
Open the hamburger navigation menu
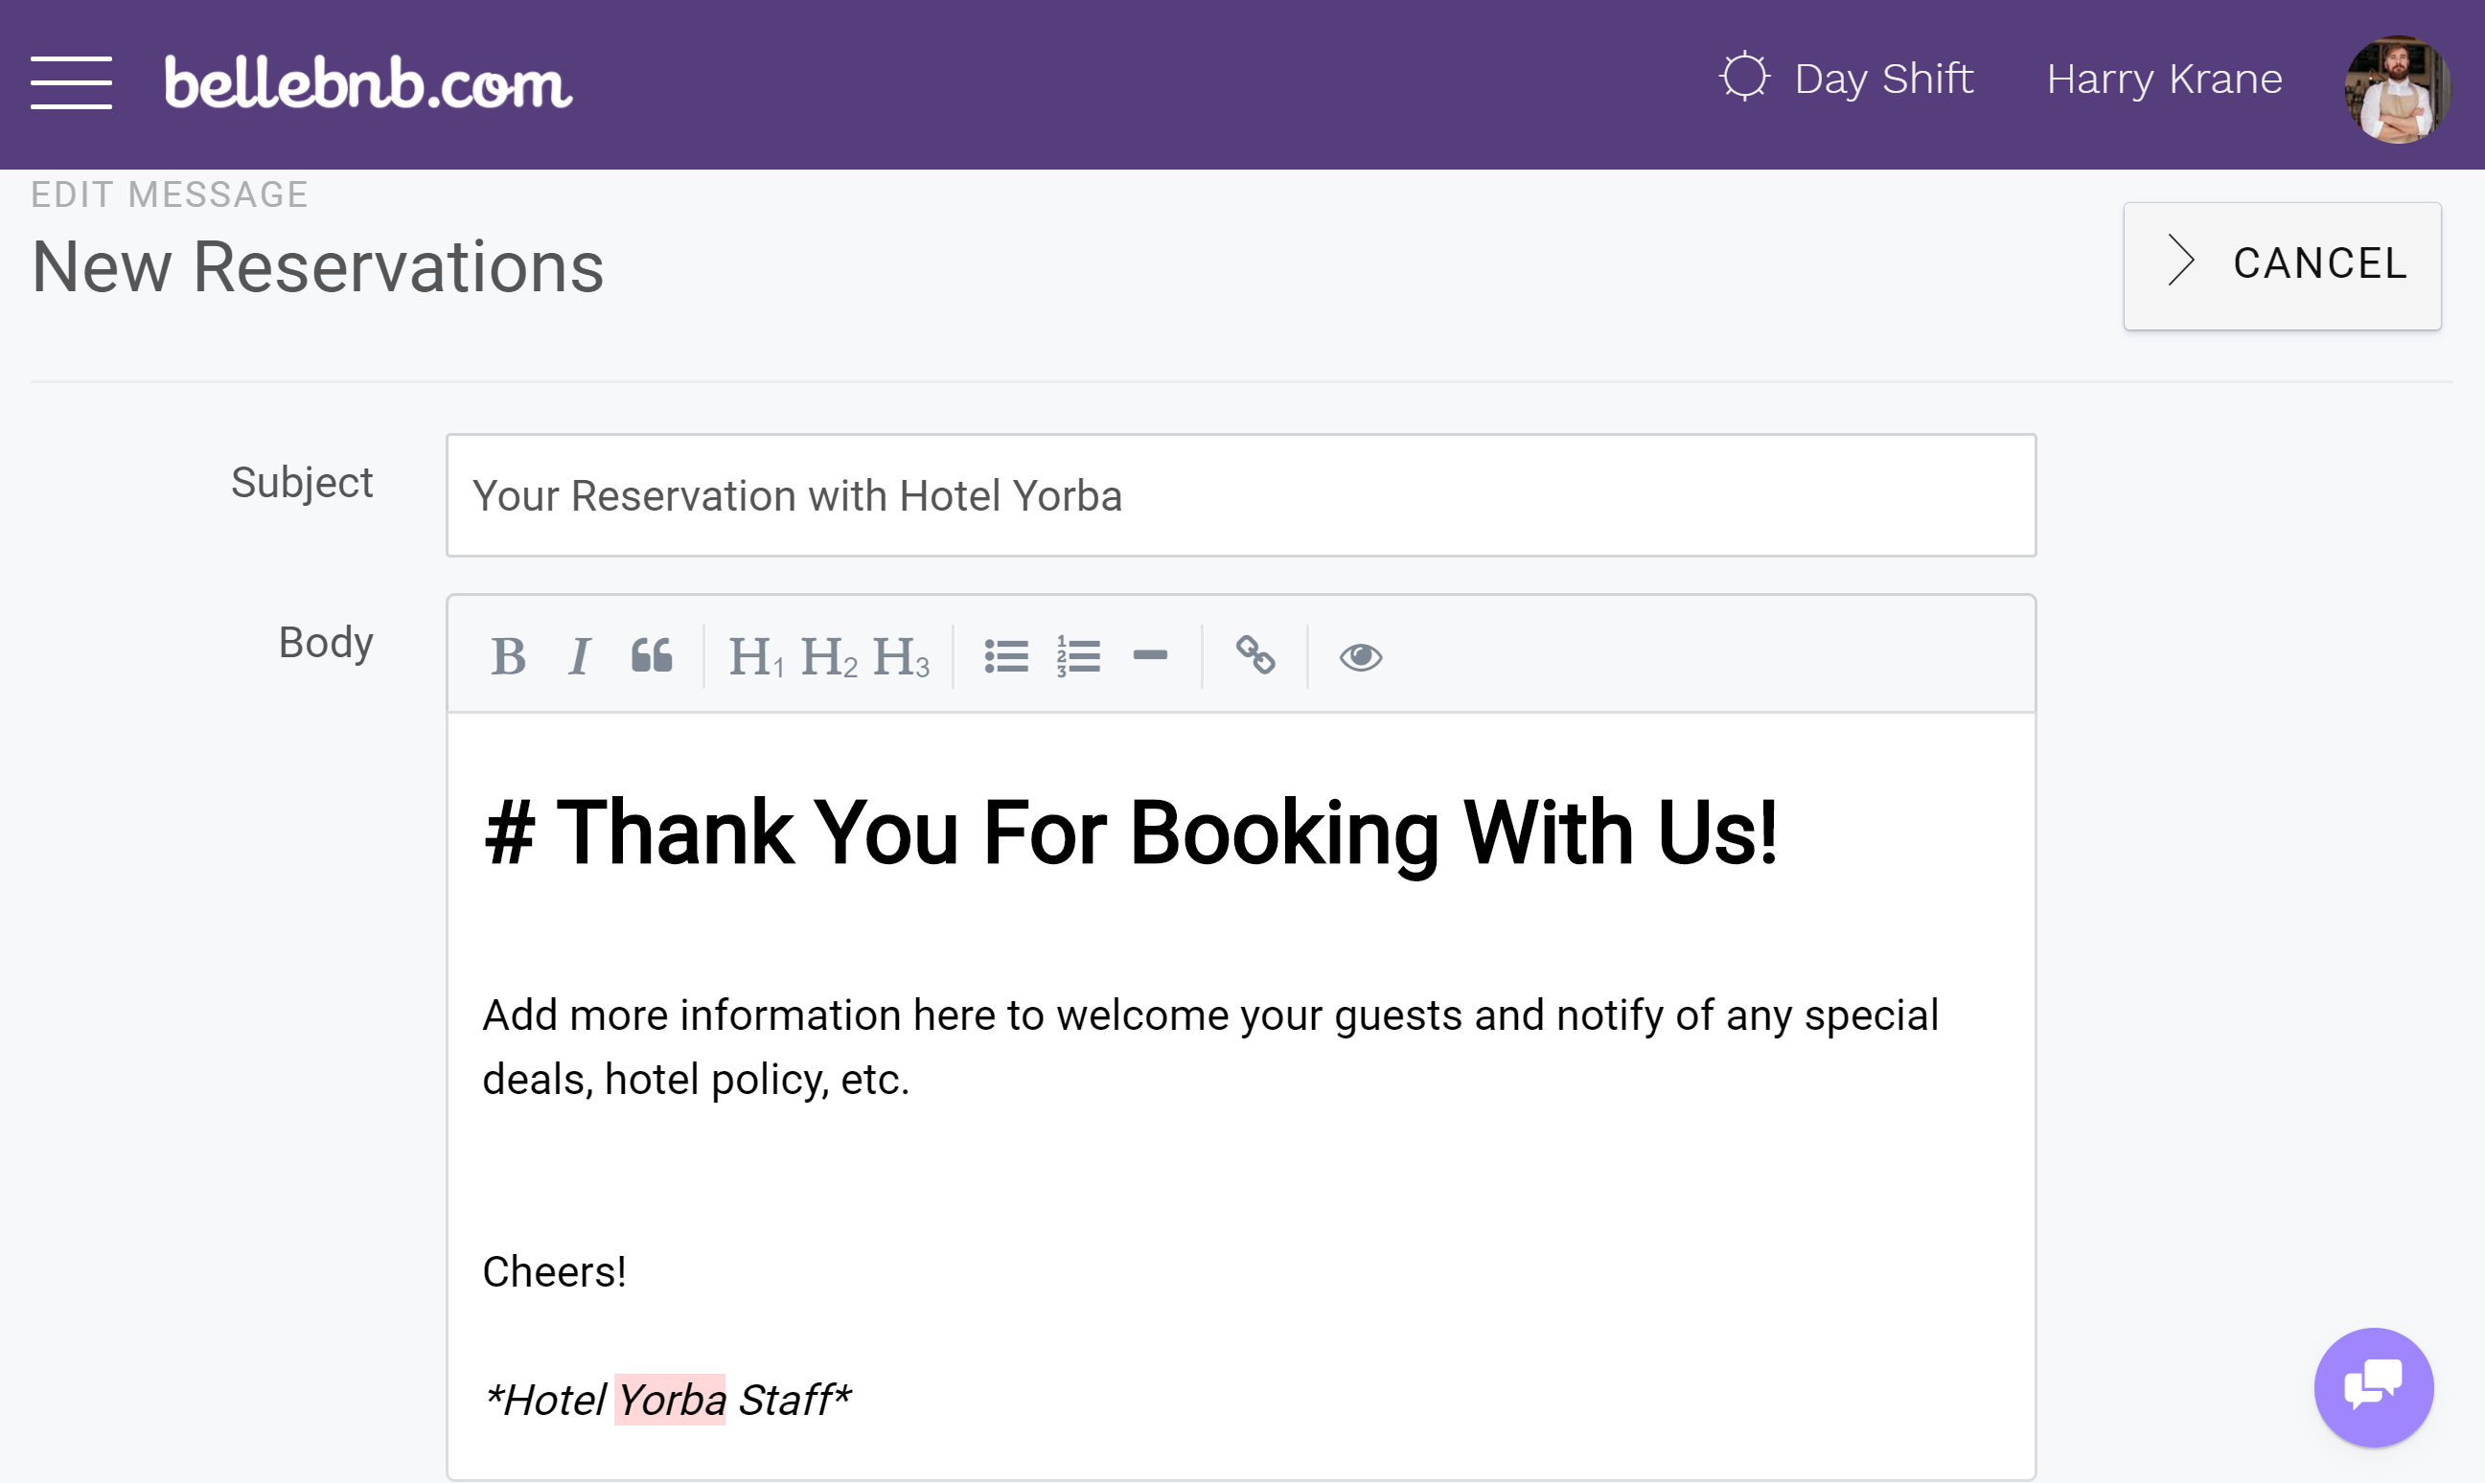click(x=71, y=83)
